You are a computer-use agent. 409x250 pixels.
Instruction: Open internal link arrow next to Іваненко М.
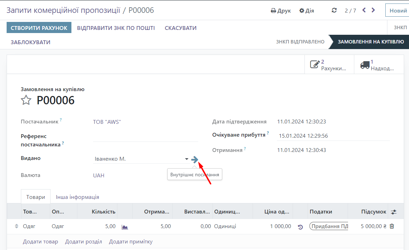(195, 159)
